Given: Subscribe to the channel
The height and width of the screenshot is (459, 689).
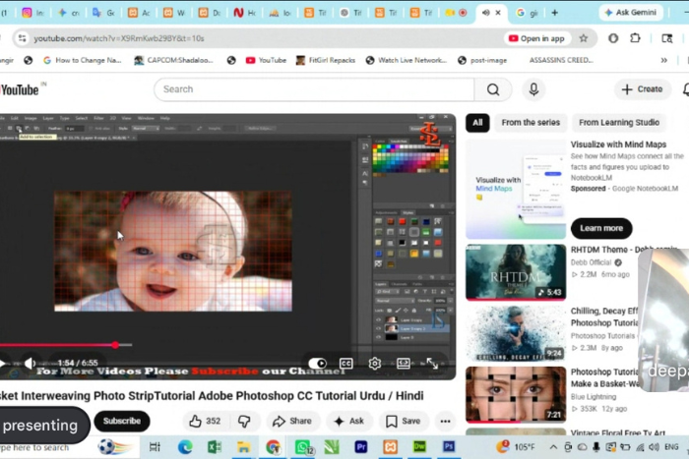Looking at the screenshot, I should pos(122,421).
